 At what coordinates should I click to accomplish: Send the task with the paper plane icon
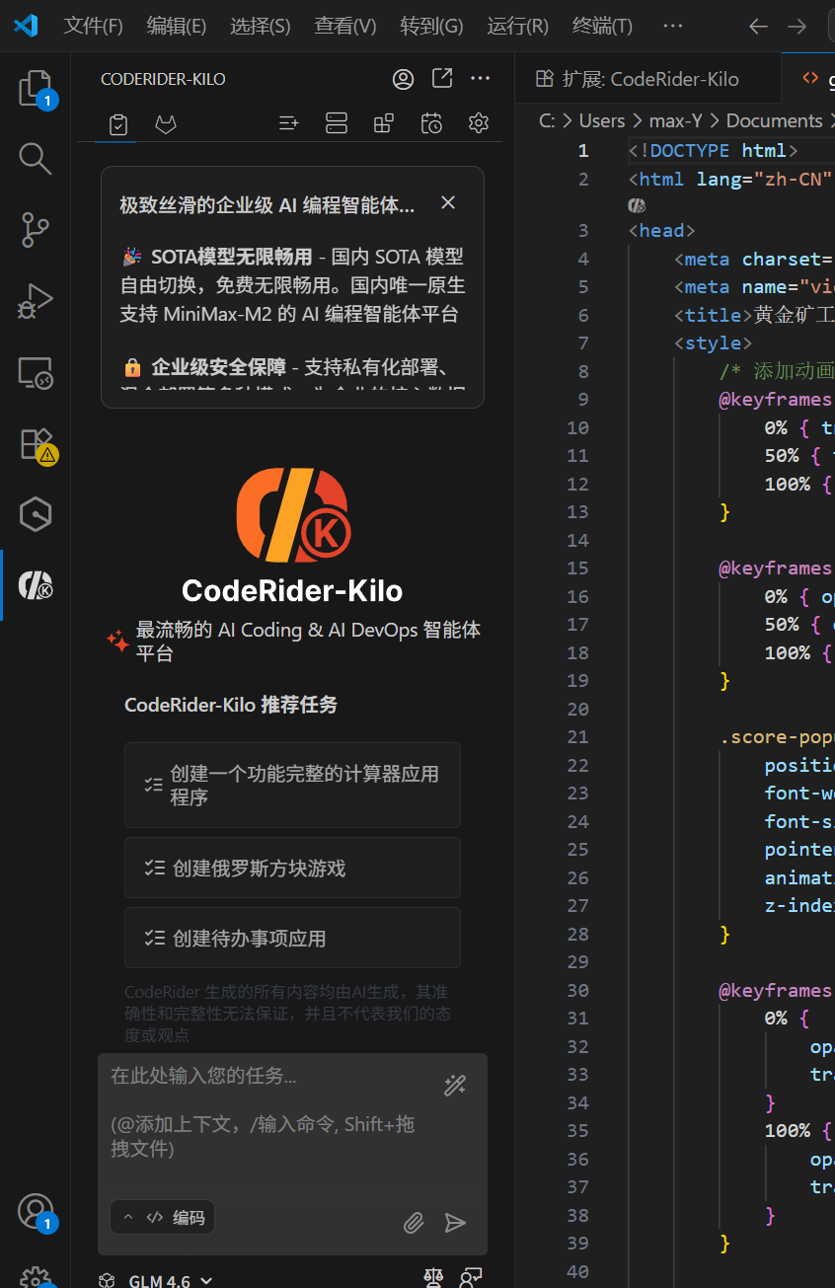coord(455,1223)
